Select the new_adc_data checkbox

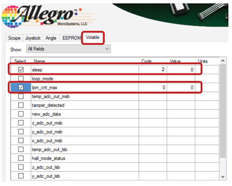(x=21, y=114)
